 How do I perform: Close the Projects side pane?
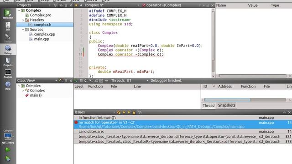(x=71, y=5)
